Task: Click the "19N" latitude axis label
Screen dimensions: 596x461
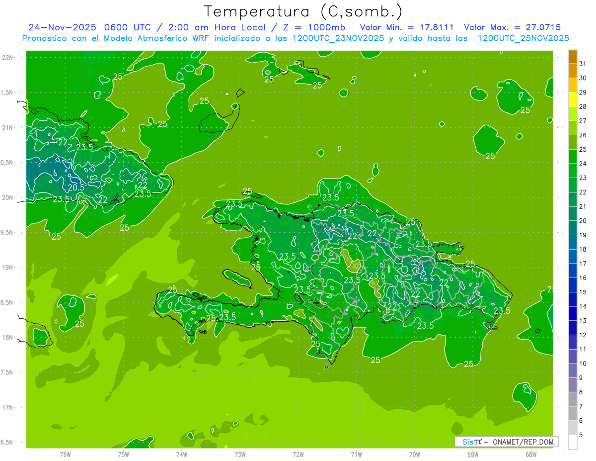Action: pyautogui.click(x=8, y=268)
